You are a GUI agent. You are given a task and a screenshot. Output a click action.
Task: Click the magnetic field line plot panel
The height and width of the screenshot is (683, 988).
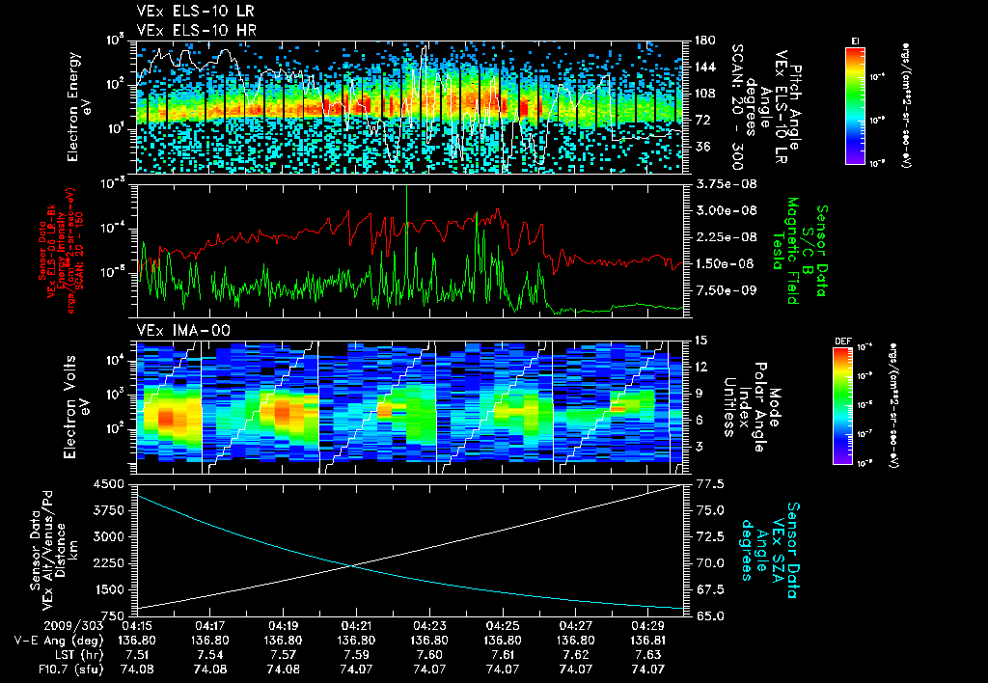[x=409, y=251]
